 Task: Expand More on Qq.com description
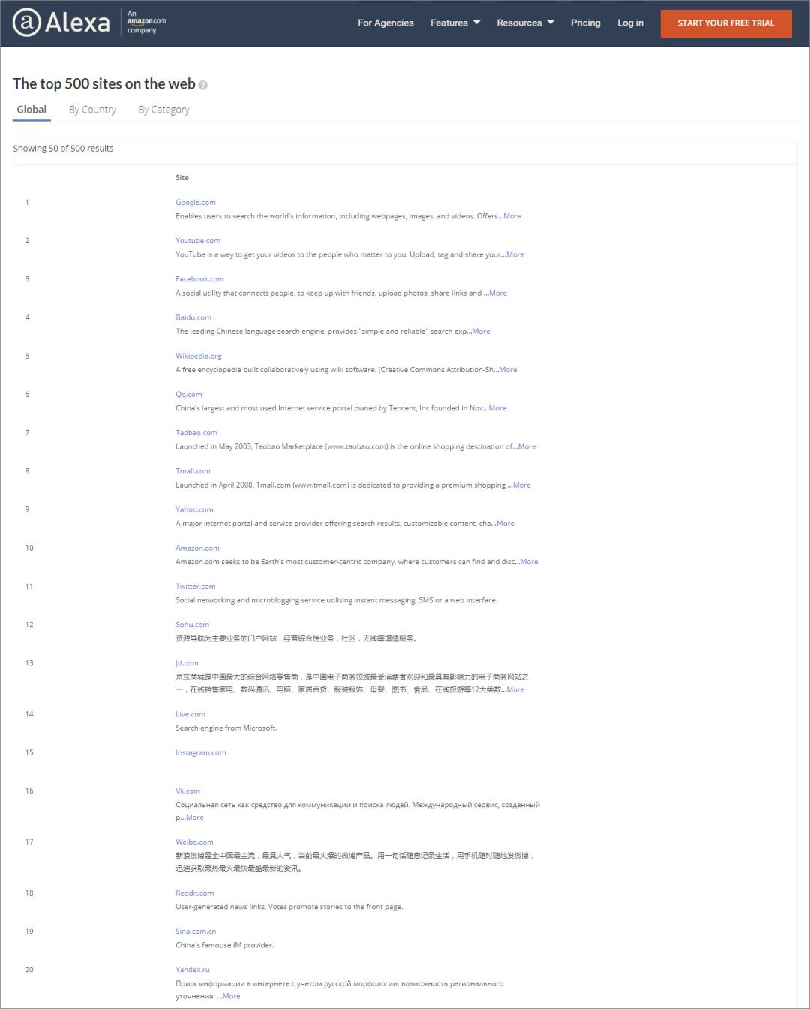(497, 408)
